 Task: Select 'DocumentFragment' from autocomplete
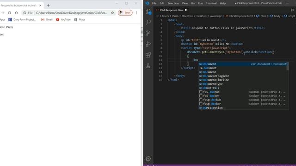coord(243,76)
